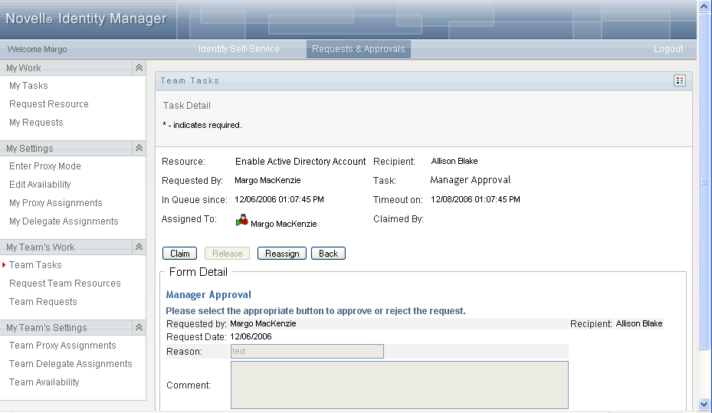Click into the Comment text area
Screen dimensions: 712x413
[399, 385]
